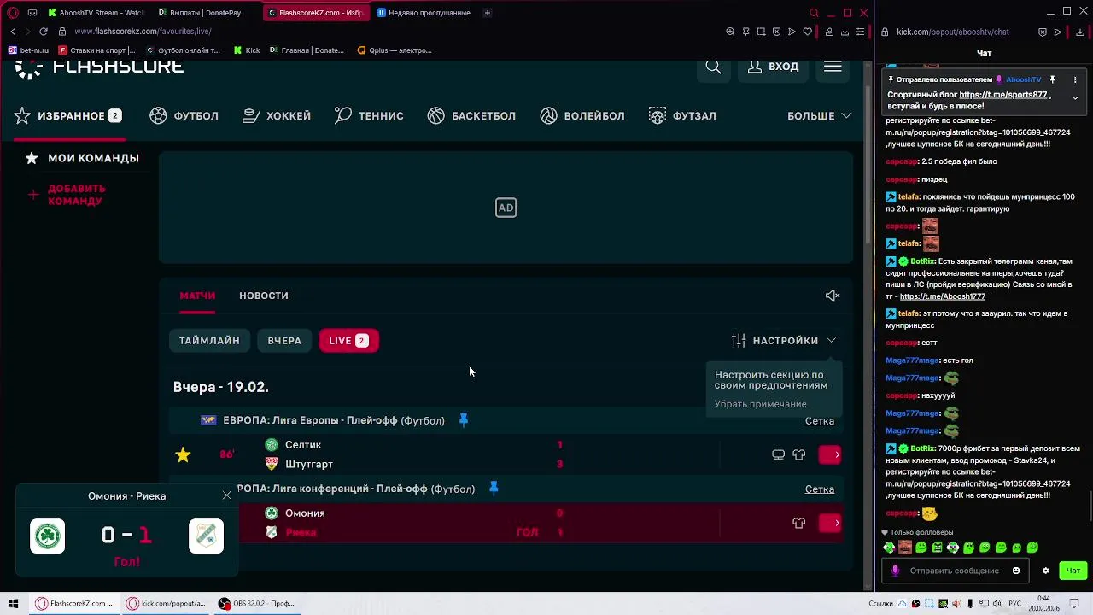
Task: Open the Flashscore search magnifier
Action: click(x=713, y=67)
